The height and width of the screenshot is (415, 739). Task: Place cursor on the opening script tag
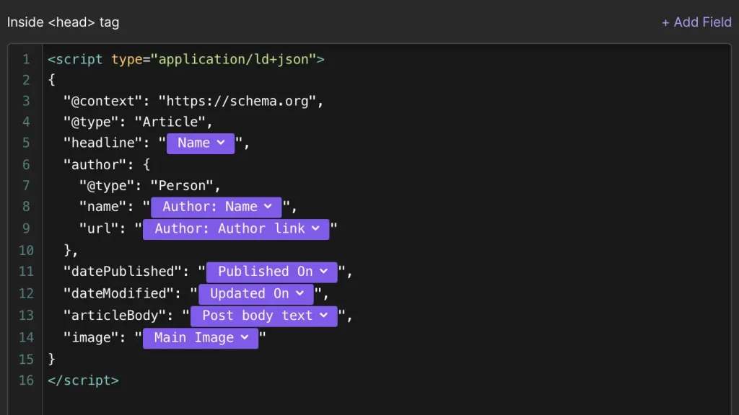[x=75, y=59]
